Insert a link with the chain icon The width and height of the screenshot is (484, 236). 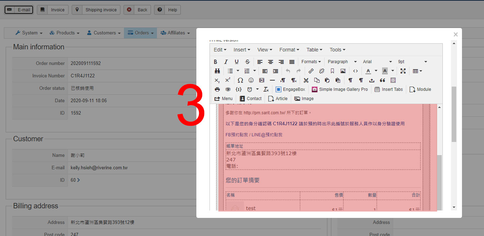pos(311,71)
